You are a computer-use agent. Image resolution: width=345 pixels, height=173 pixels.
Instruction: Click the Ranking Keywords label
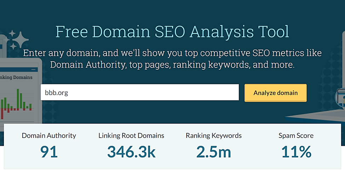point(213,135)
